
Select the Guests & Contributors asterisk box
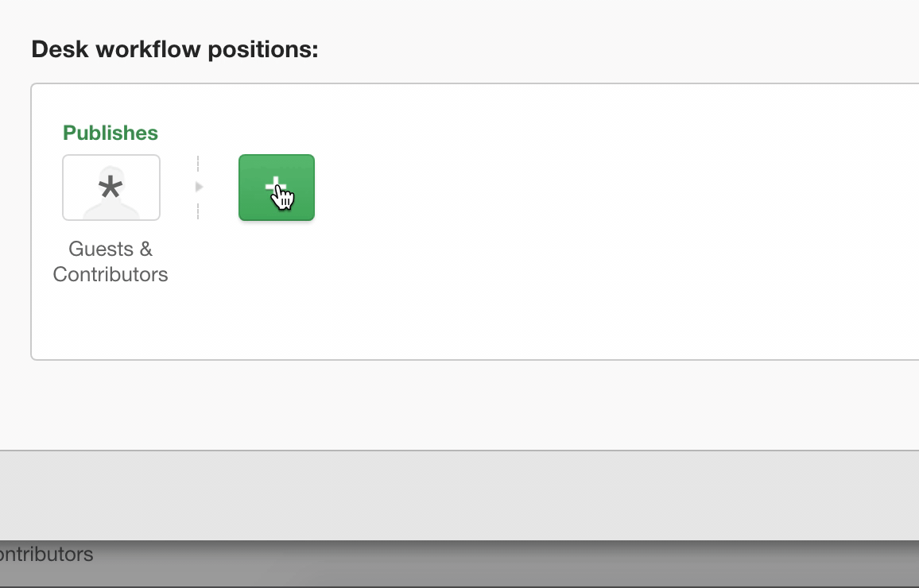(x=111, y=188)
